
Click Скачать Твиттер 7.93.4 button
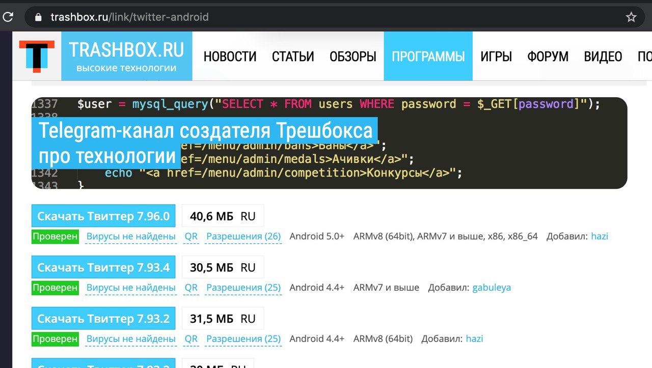click(103, 267)
